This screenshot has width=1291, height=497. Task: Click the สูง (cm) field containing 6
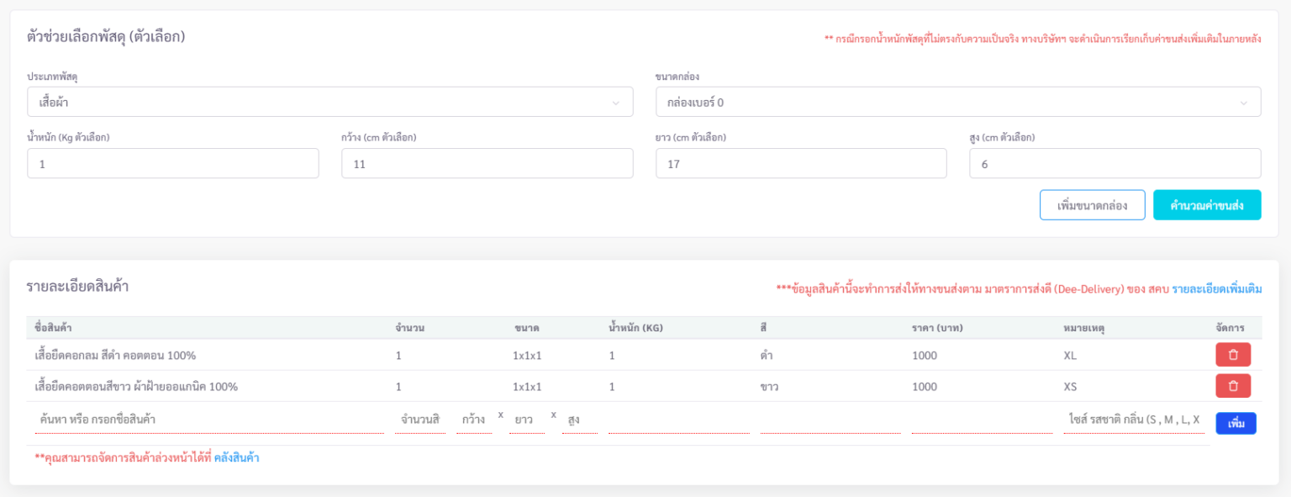[1114, 164]
